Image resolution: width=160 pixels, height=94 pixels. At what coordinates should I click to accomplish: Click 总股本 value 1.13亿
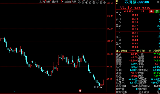(134, 83)
